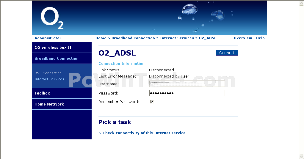Click the O2 logo in the banner
This screenshot has width=304, height=159.
[x=52, y=18]
